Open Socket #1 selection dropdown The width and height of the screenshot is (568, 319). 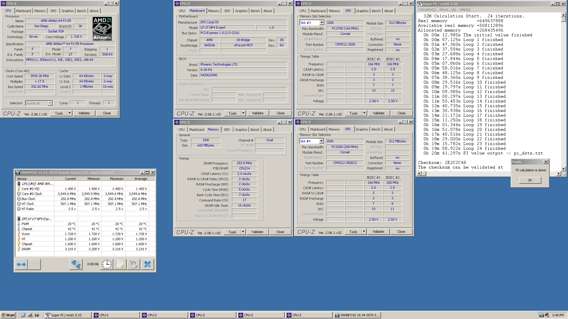pyautogui.click(x=50, y=103)
